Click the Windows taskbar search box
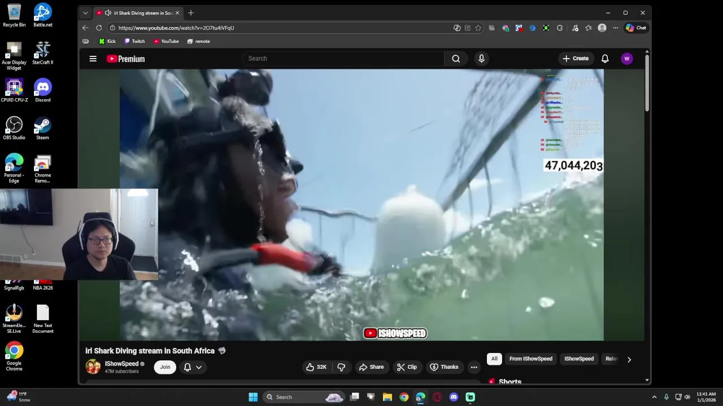The width and height of the screenshot is (723, 406). click(x=304, y=397)
